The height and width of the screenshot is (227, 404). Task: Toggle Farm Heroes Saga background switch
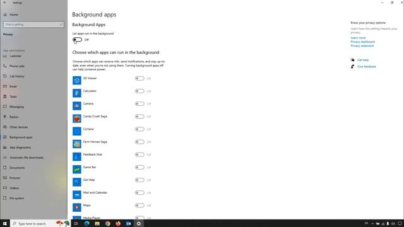coord(140,142)
